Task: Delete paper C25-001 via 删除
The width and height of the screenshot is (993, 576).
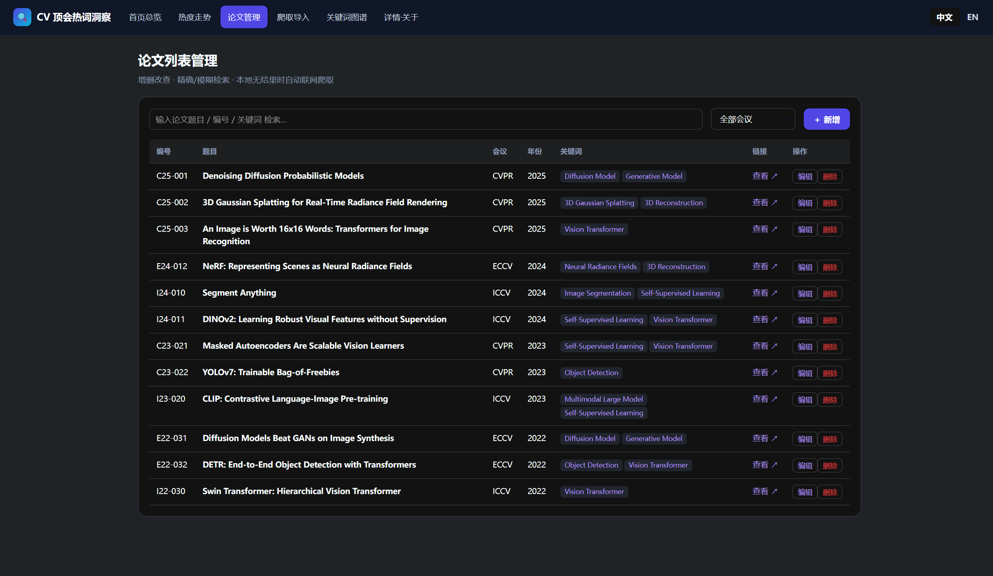Action: coord(830,177)
